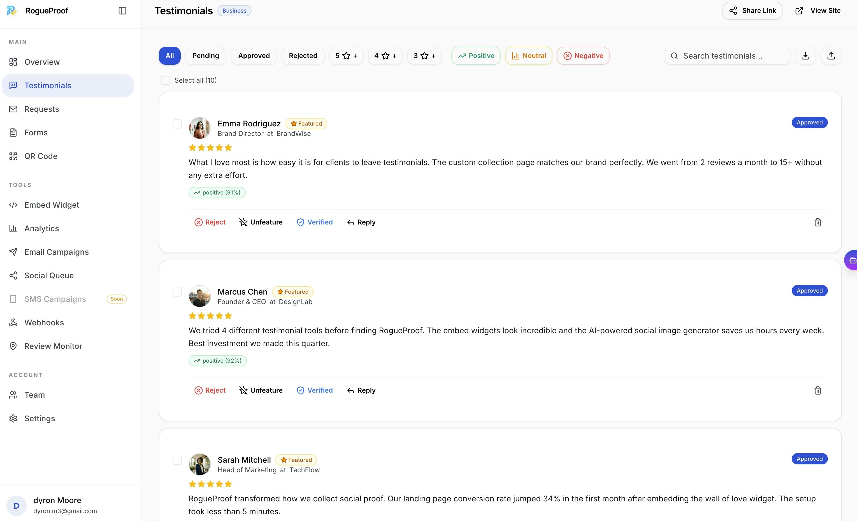This screenshot has height=521, width=857.
Task: Open the chatbot assistant bubble
Action: coord(851,260)
